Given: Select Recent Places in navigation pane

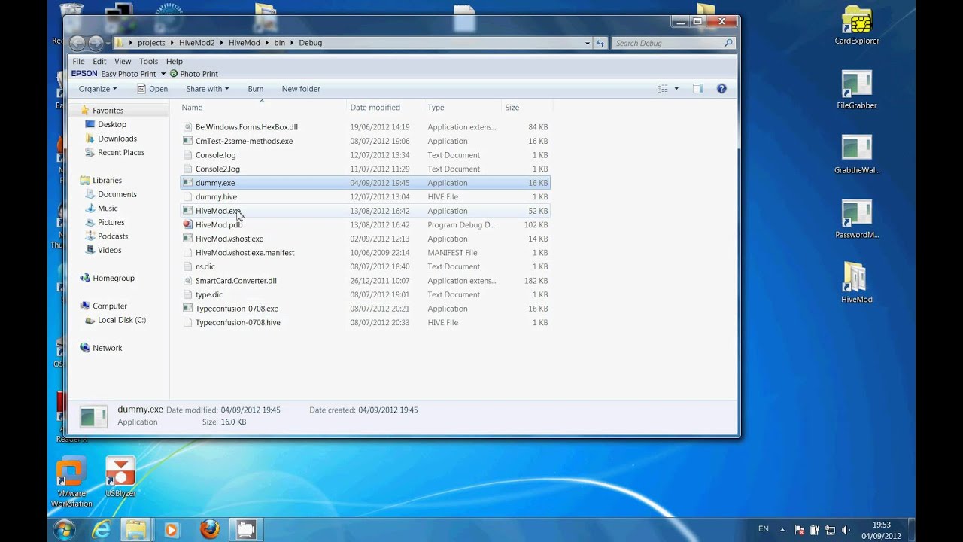Looking at the screenshot, I should tap(121, 153).
